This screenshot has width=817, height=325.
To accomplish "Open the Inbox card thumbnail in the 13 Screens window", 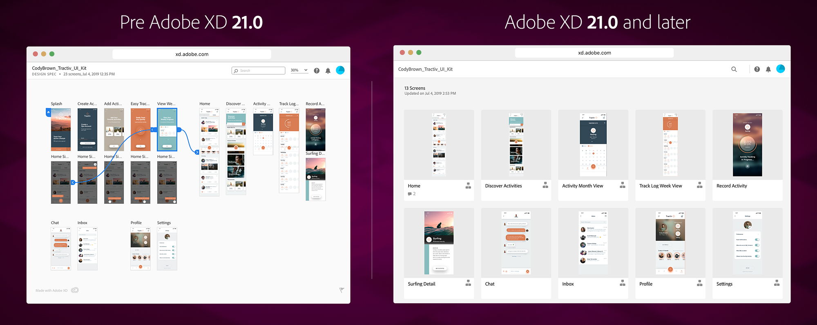I will tap(593, 243).
